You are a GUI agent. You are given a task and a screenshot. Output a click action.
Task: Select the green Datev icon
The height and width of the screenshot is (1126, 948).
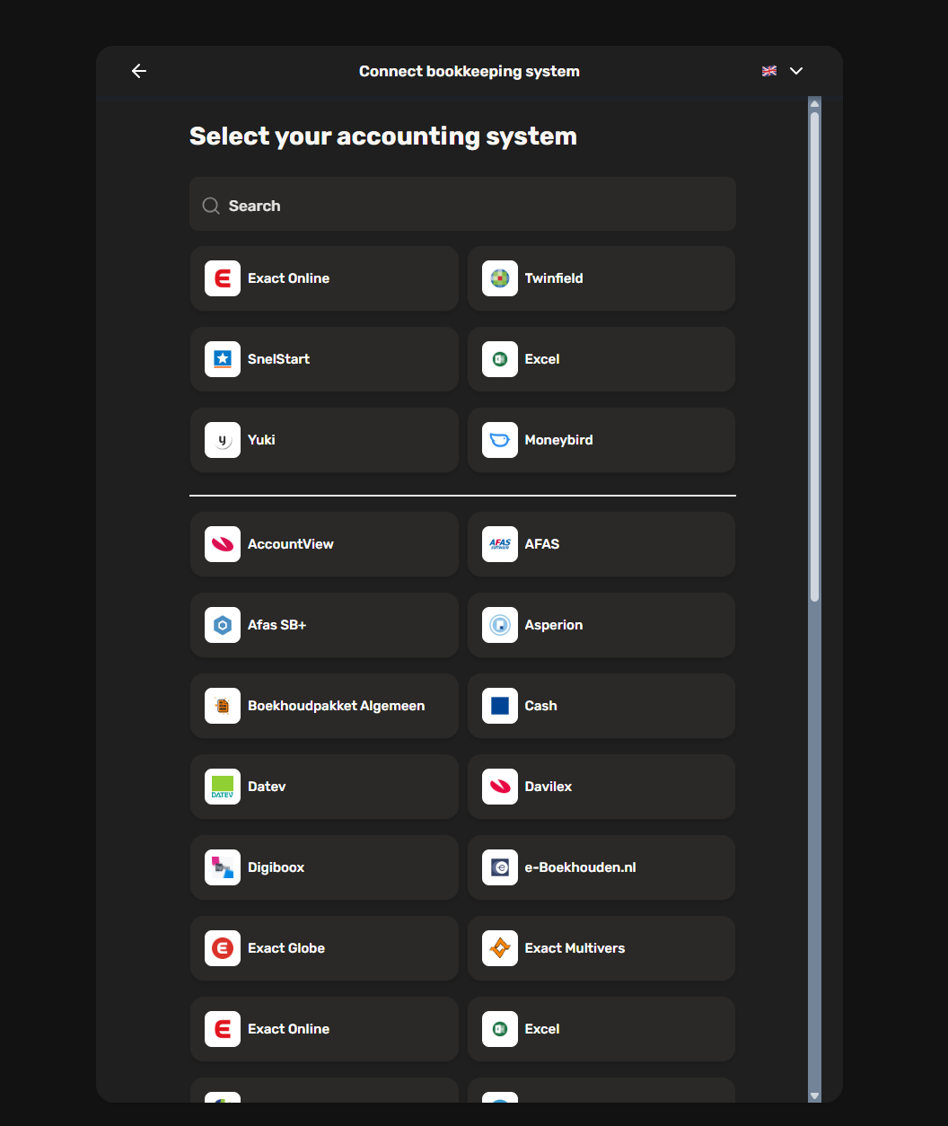click(223, 787)
